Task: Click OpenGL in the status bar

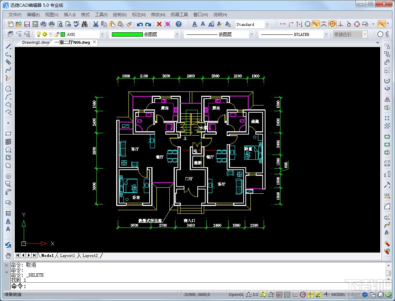Action: pyautogui.click(x=236, y=294)
